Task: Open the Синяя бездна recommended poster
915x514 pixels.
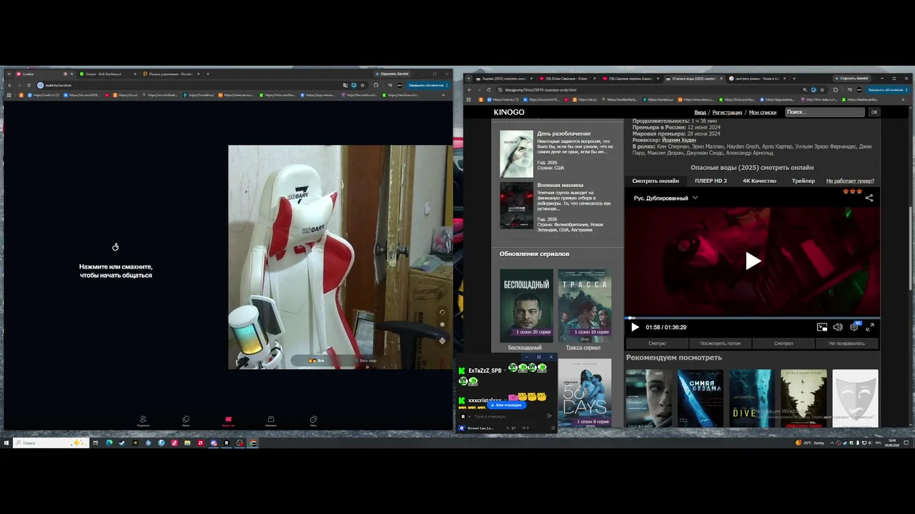Action: coord(701,398)
